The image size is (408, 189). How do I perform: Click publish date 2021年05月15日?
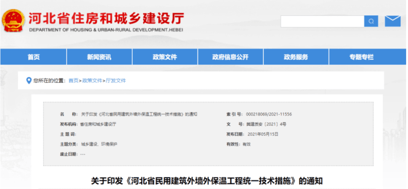[x=263, y=134]
